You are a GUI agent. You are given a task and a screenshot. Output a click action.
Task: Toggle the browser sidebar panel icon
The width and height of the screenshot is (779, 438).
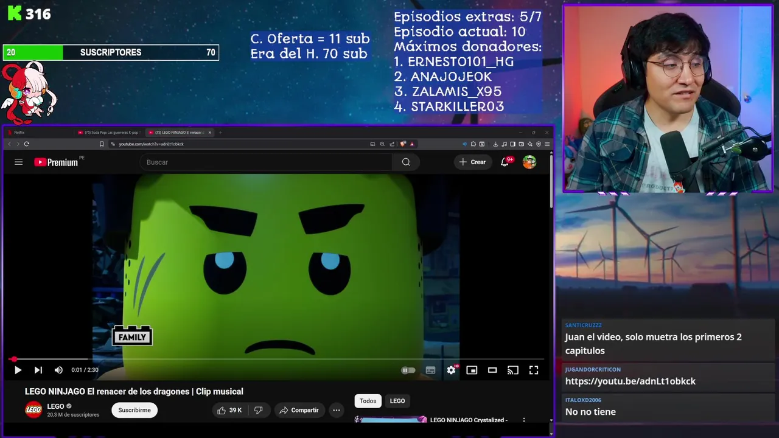[x=512, y=144]
